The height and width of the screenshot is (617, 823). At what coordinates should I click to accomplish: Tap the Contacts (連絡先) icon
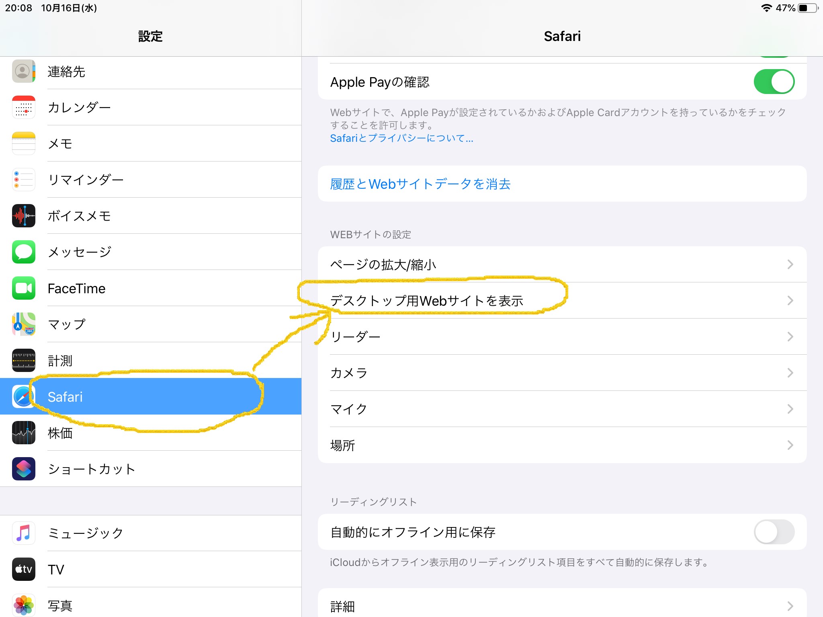tap(24, 71)
